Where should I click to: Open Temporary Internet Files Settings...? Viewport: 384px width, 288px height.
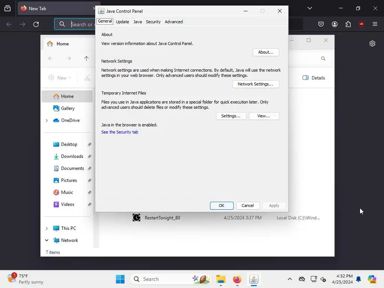coord(231,116)
